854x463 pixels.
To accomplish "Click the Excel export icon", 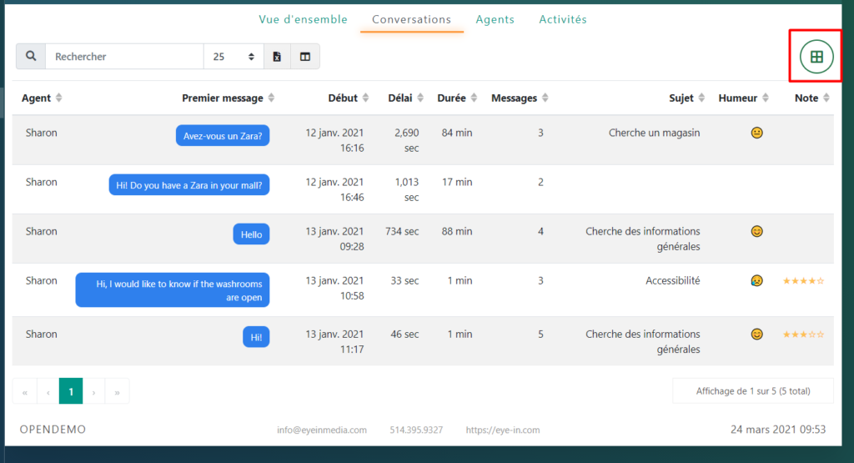I will 277,57.
